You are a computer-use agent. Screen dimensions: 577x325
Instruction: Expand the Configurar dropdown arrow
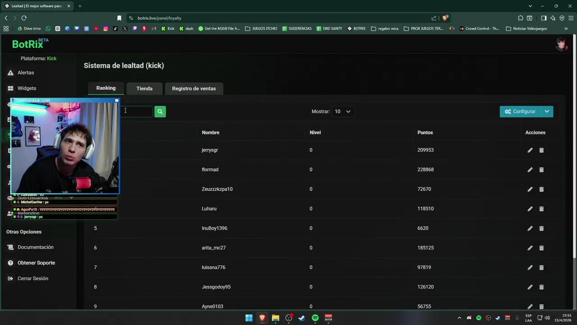pos(547,111)
